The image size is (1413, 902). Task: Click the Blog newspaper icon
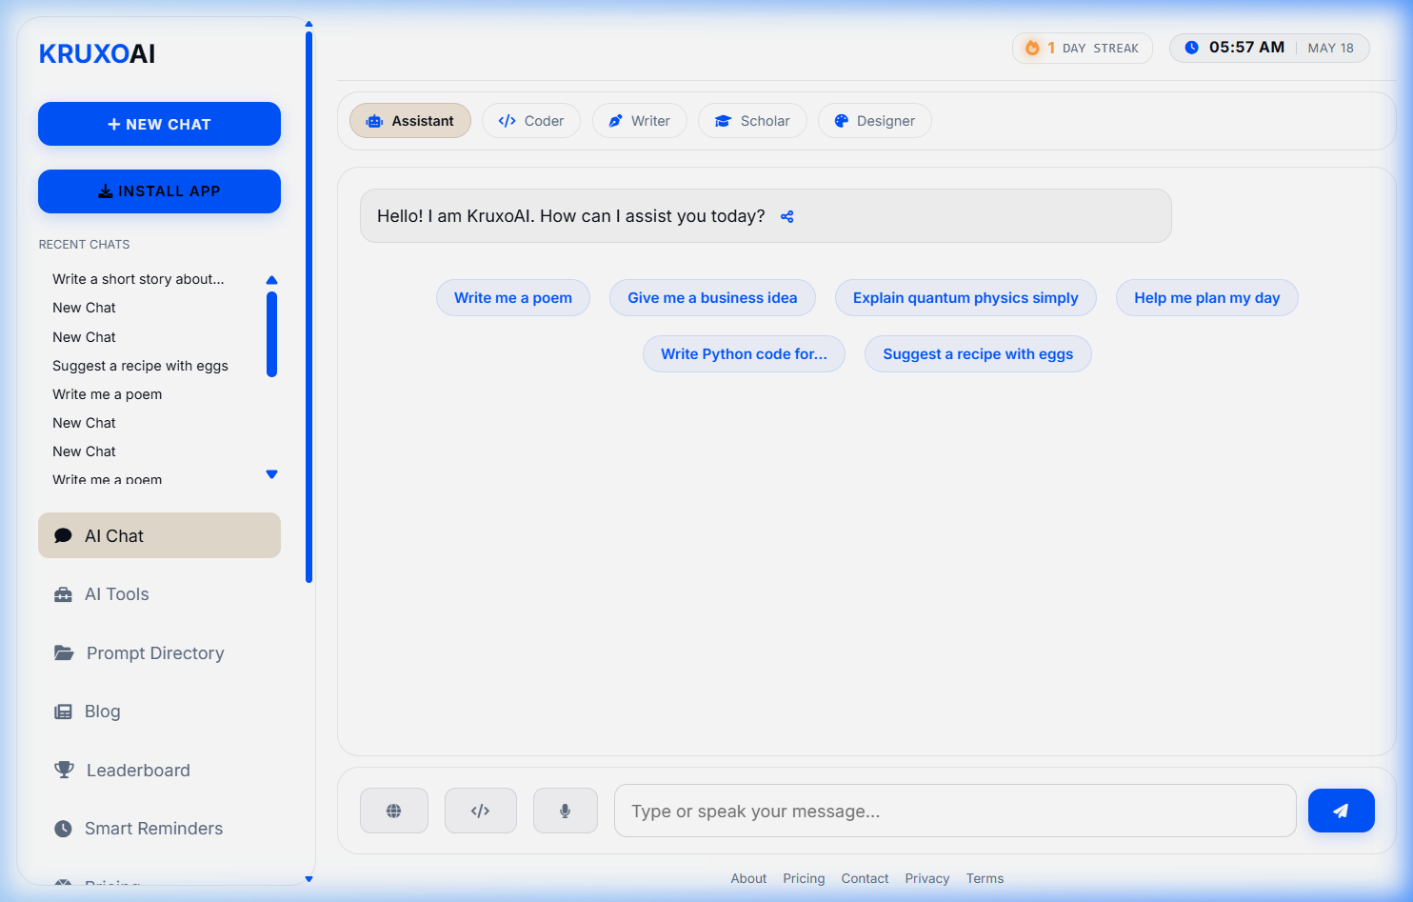point(63,712)
